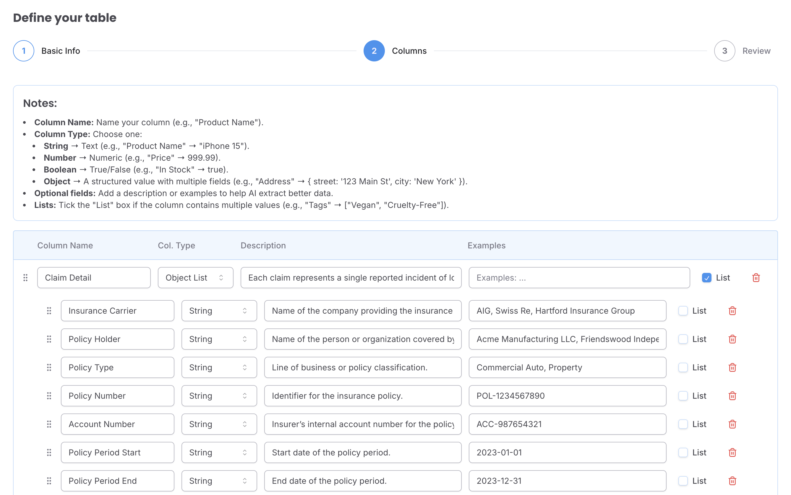Edit the ACC-987654321 examples field
This screenshot has width=791, height=495.
[x=568, y=424]
